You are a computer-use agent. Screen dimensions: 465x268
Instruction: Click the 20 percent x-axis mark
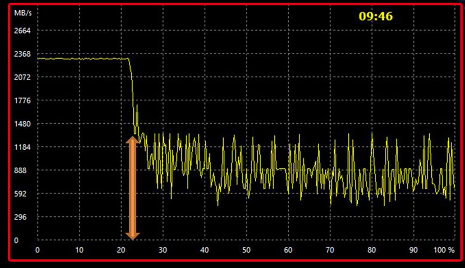(x=121, y=250)
